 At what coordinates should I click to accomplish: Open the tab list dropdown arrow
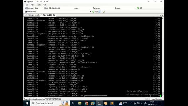160,15
